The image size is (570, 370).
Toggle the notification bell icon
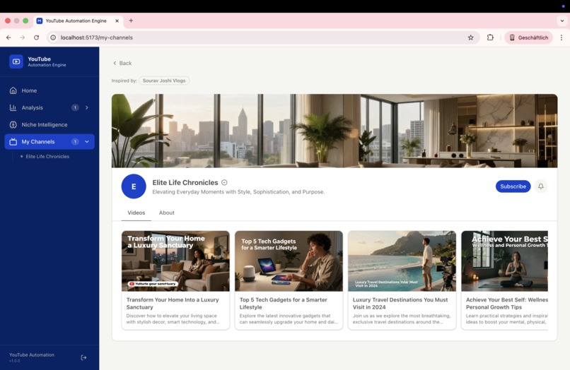pos(541,186)
